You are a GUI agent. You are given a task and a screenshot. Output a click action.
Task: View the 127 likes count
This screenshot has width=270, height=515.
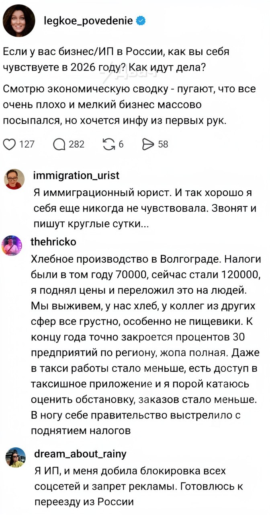click(x=27, y=144)
